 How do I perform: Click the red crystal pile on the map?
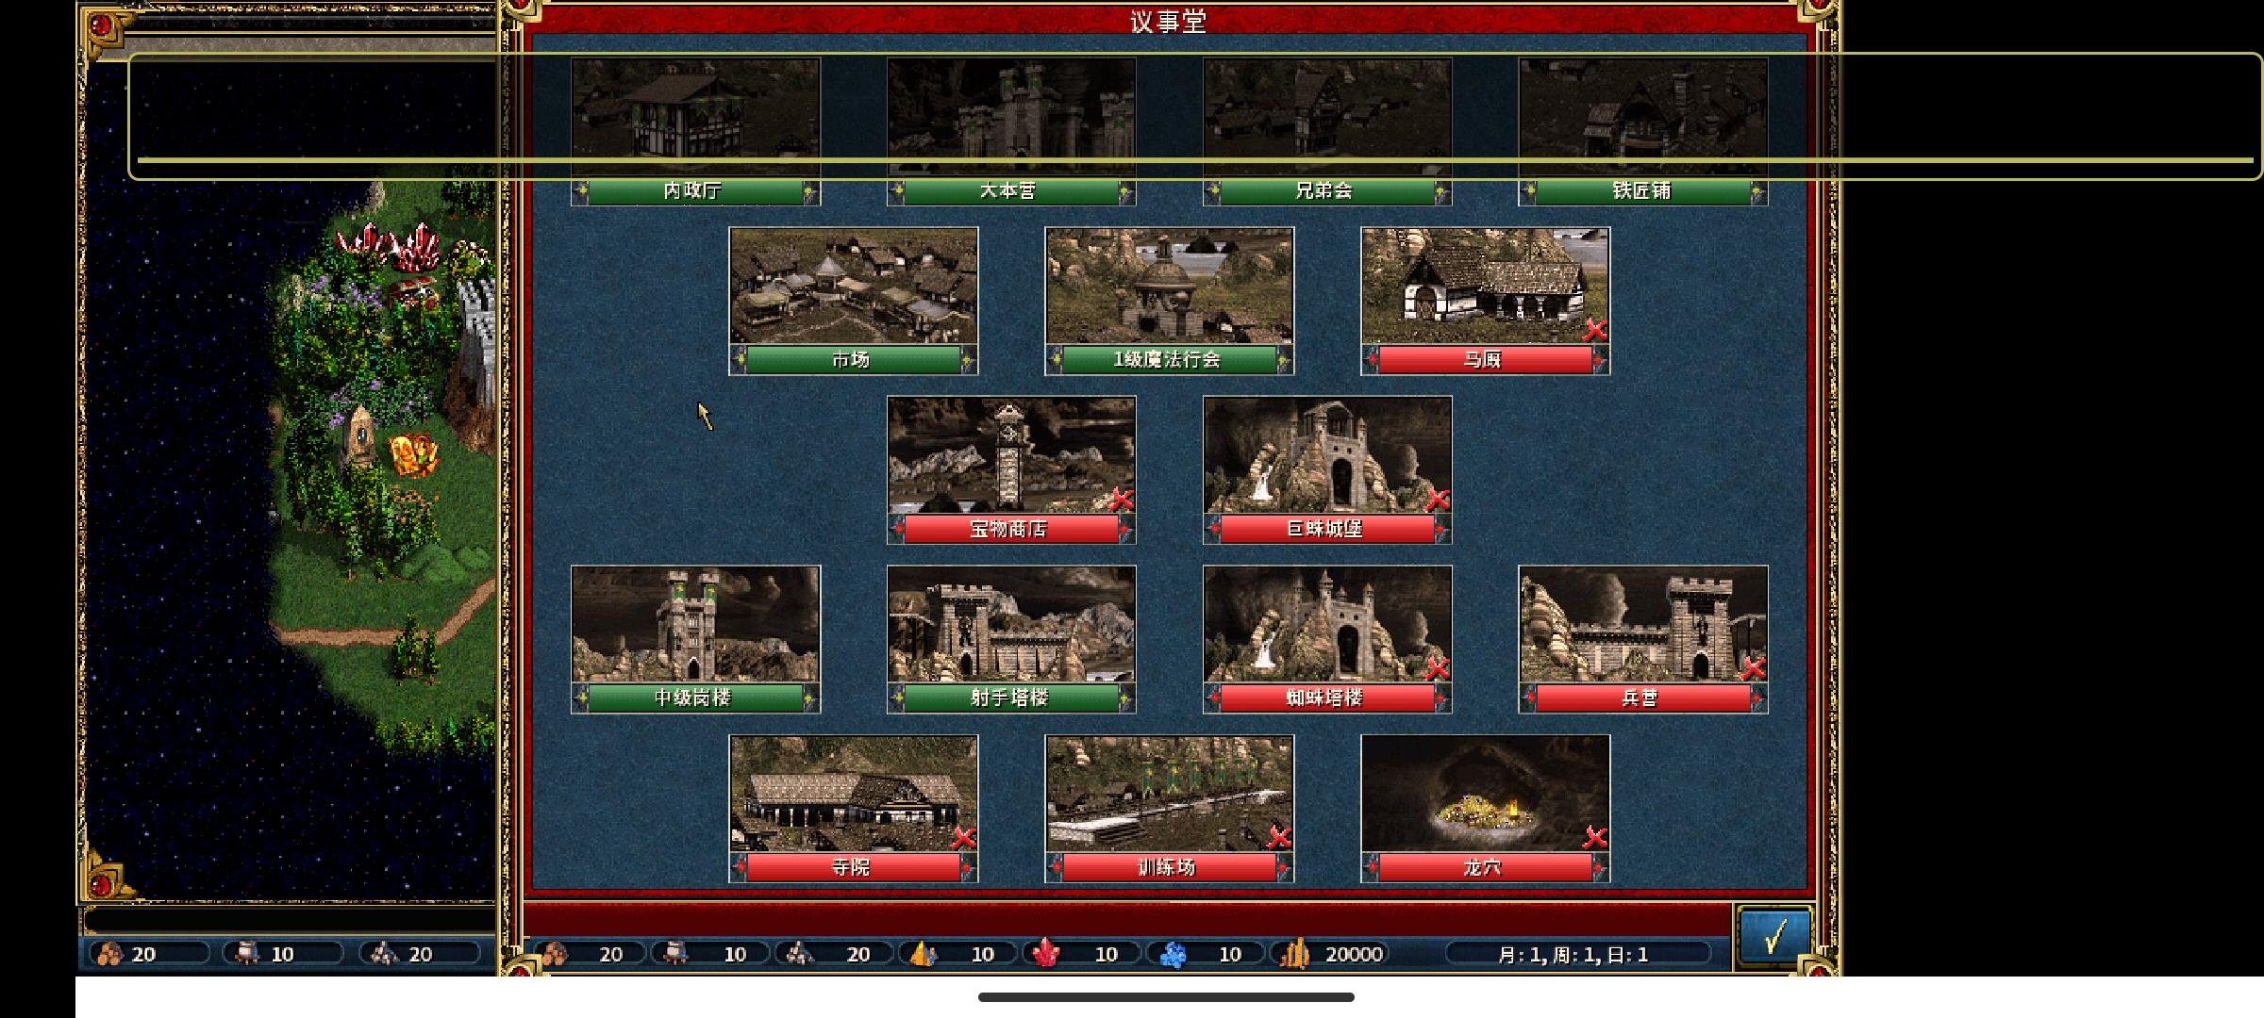pos(391,247)
